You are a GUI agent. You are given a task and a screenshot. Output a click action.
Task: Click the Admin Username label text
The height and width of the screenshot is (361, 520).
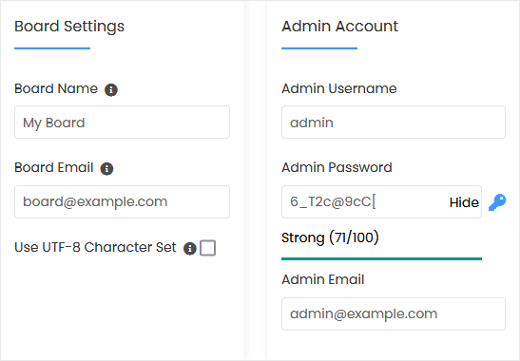pyautogui.click(x=339, y=88)
